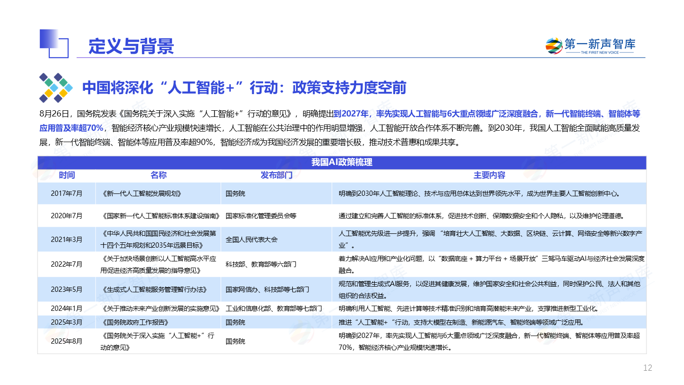The width and height of the screenshot is (684, 385).
Task: Click the 发布部门 column header
Action: click(x=276, y=175)
